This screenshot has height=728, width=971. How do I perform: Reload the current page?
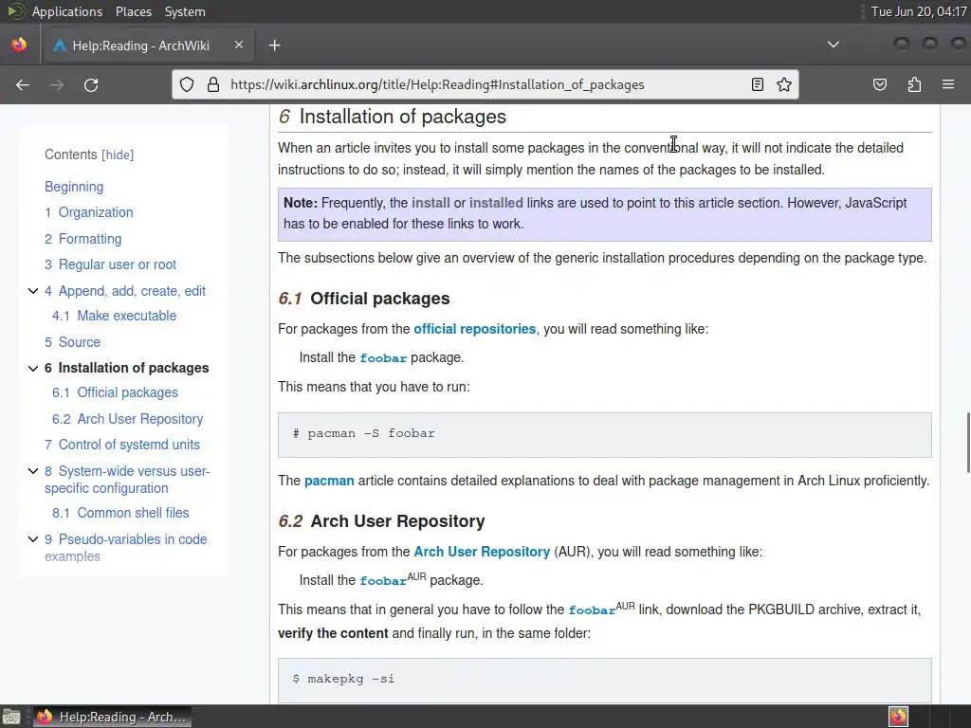click(x=91, y=84)
